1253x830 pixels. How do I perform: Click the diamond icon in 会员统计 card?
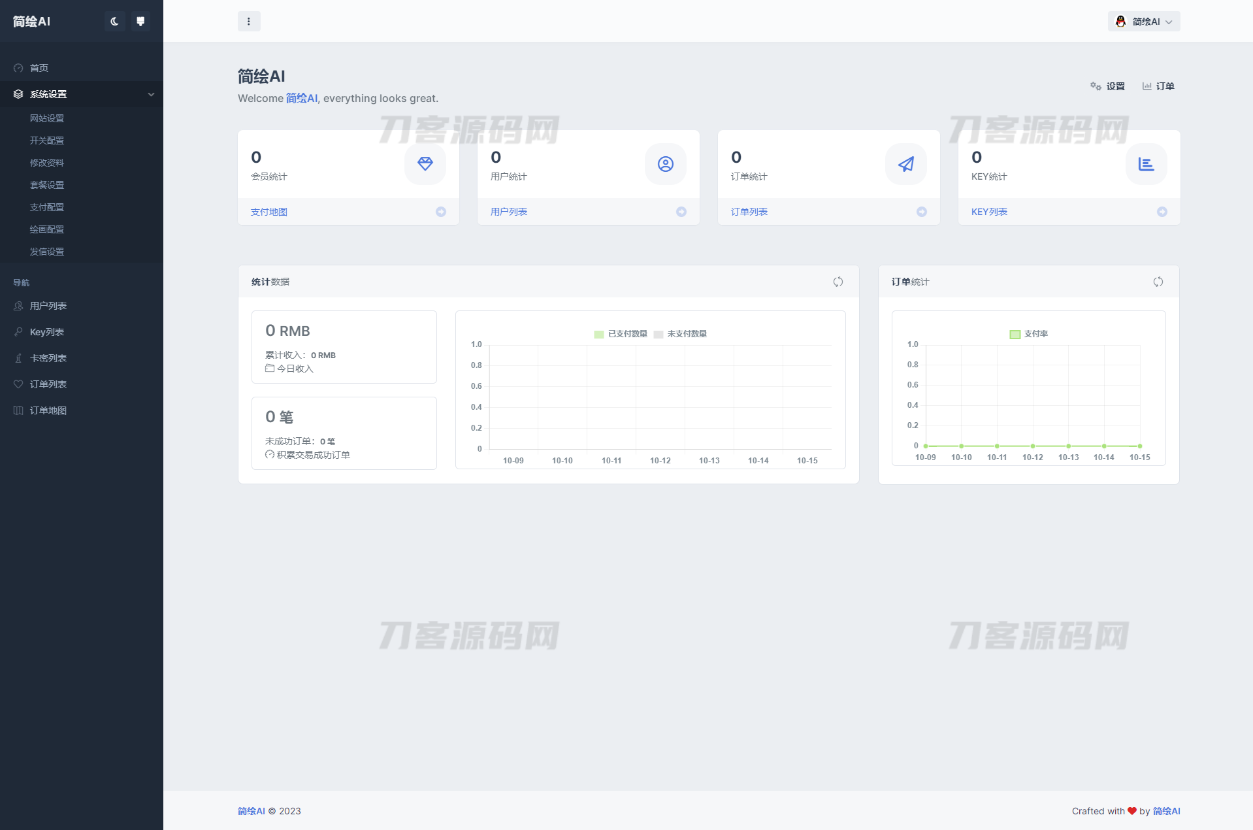coord(425,164)
